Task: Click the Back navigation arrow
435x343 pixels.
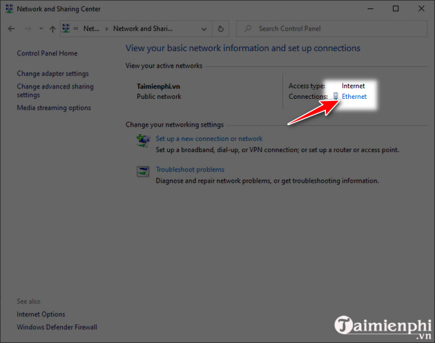Action: (x=11, y=28)
